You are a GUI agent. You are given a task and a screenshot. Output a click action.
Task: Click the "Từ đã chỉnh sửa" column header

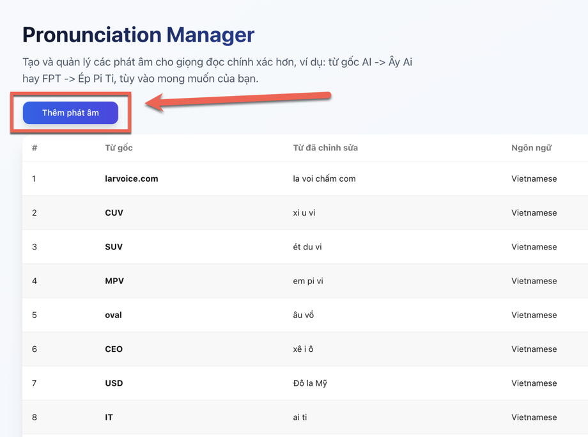coord(325,148)
